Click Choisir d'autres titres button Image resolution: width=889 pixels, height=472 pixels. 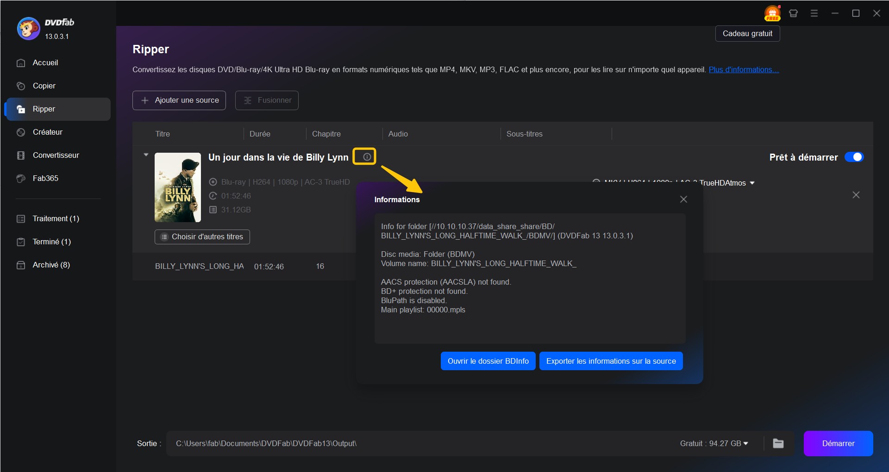click(x=202, y=237)
